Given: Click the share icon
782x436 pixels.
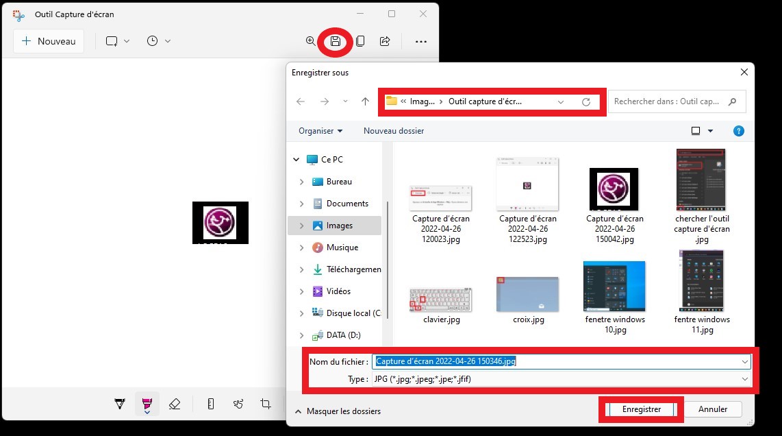Looking at the screenshot, I should (385, 41).
